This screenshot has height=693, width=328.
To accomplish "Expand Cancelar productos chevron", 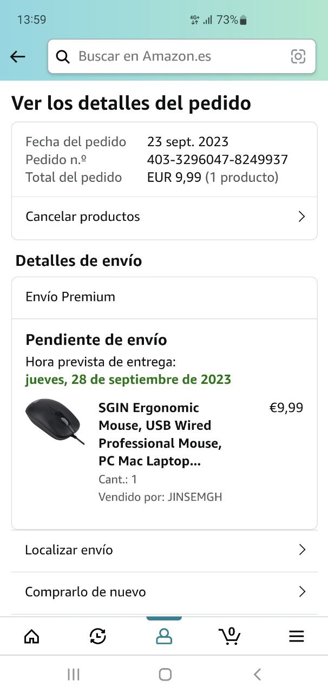I will [x=301, y=217].
